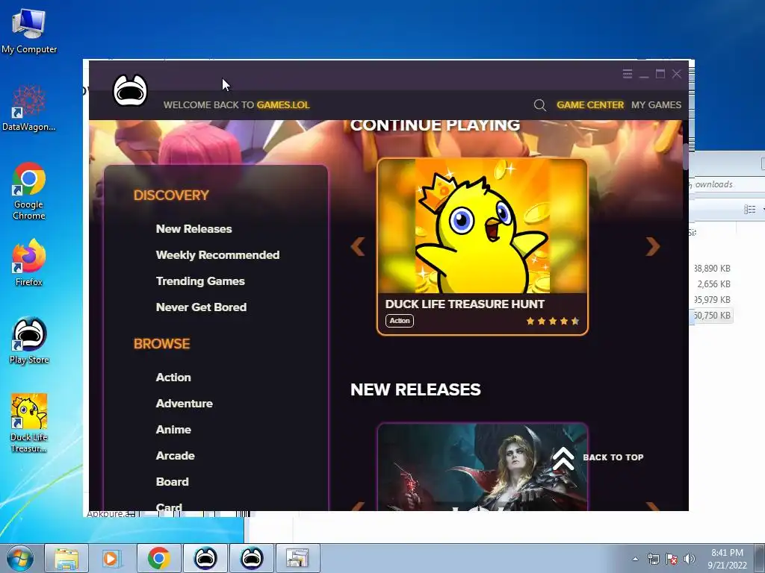The image size is (765, 573).
Task: Open Duck Life Treasure desktop shortcut
Action: (29, 423)
